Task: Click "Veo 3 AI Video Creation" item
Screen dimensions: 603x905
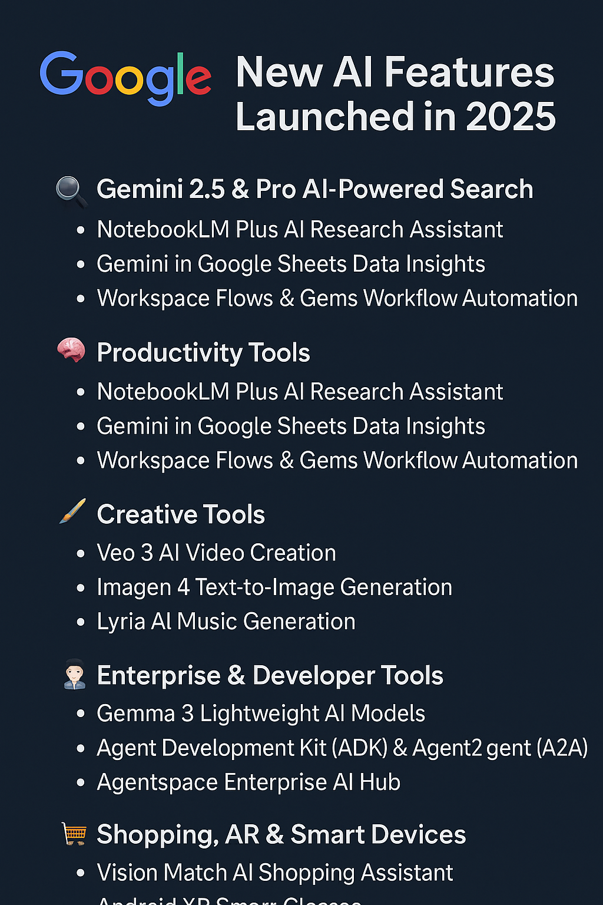Action: (x=216, y=553)
